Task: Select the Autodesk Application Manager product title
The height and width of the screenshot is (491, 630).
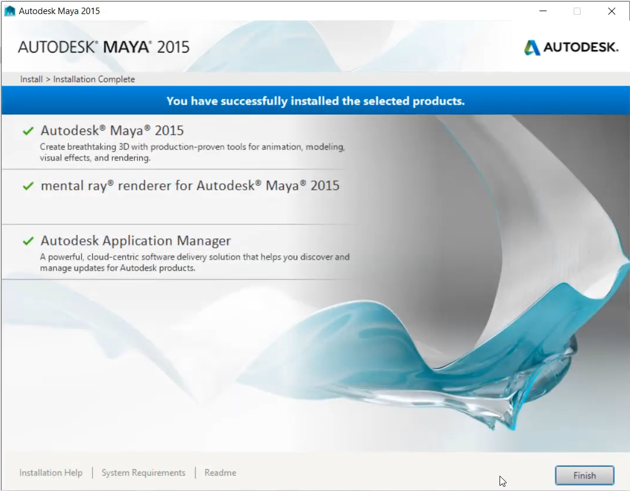Action: (x=136, y=241)
